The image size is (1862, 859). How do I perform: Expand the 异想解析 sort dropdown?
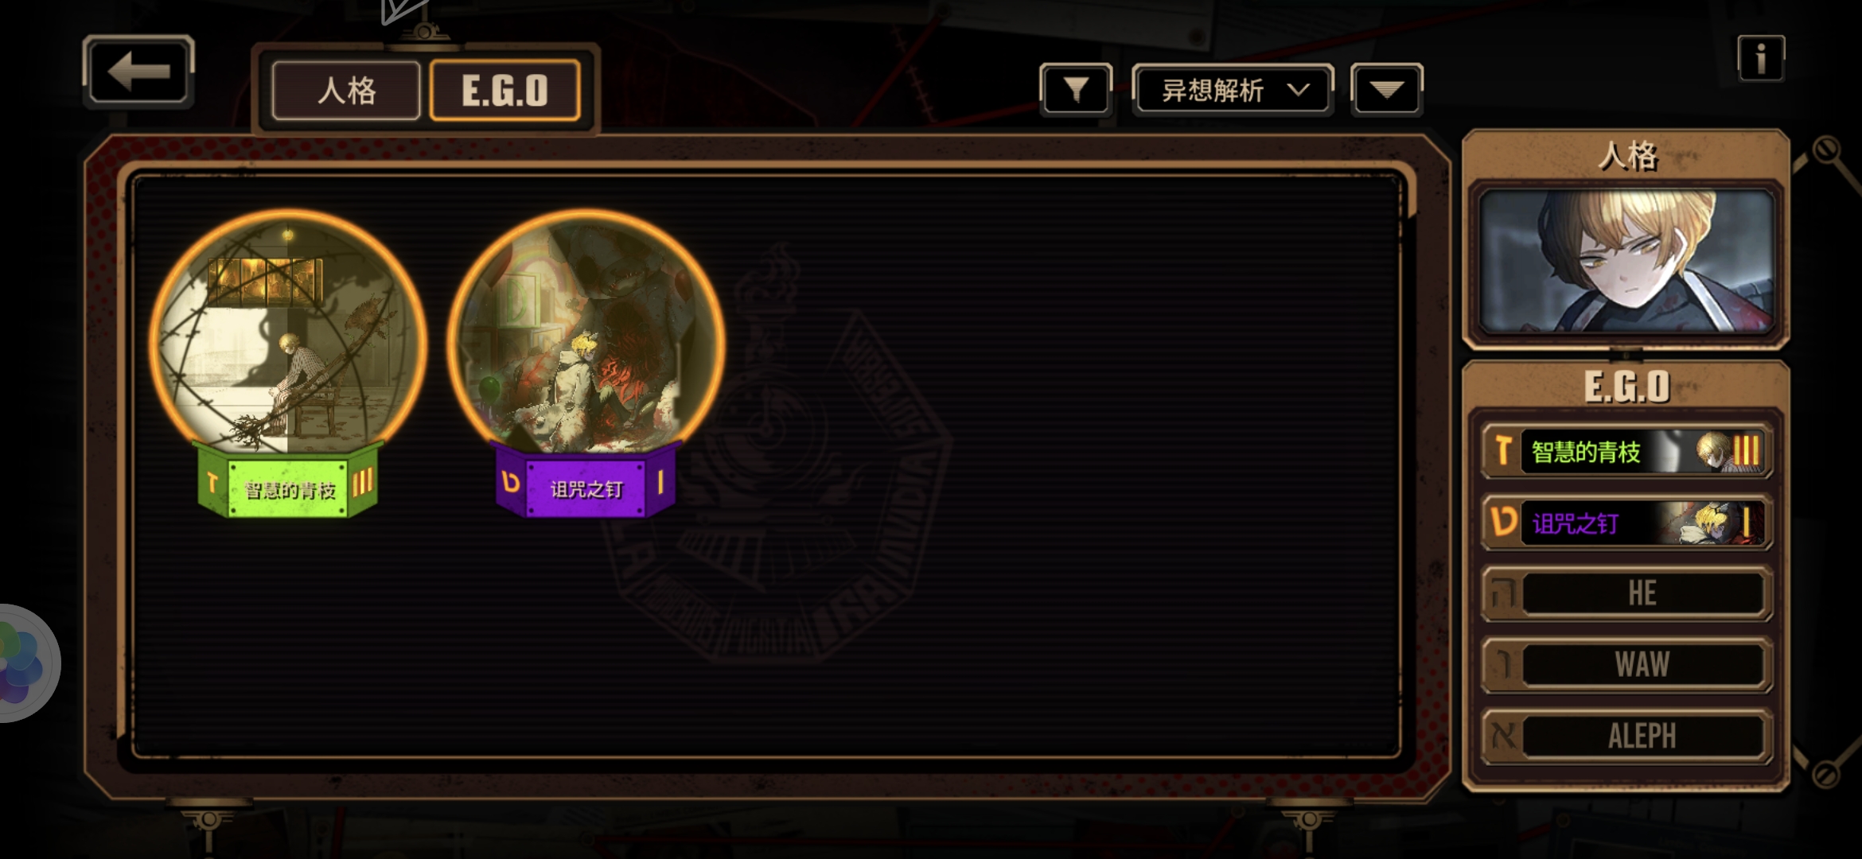coord(1233,90)
